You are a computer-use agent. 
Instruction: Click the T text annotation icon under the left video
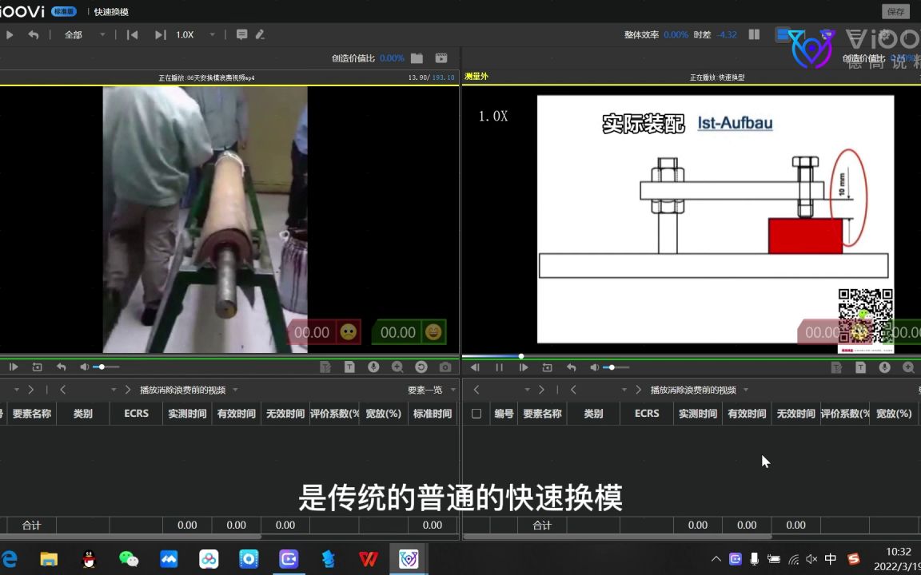click(349, 367)
